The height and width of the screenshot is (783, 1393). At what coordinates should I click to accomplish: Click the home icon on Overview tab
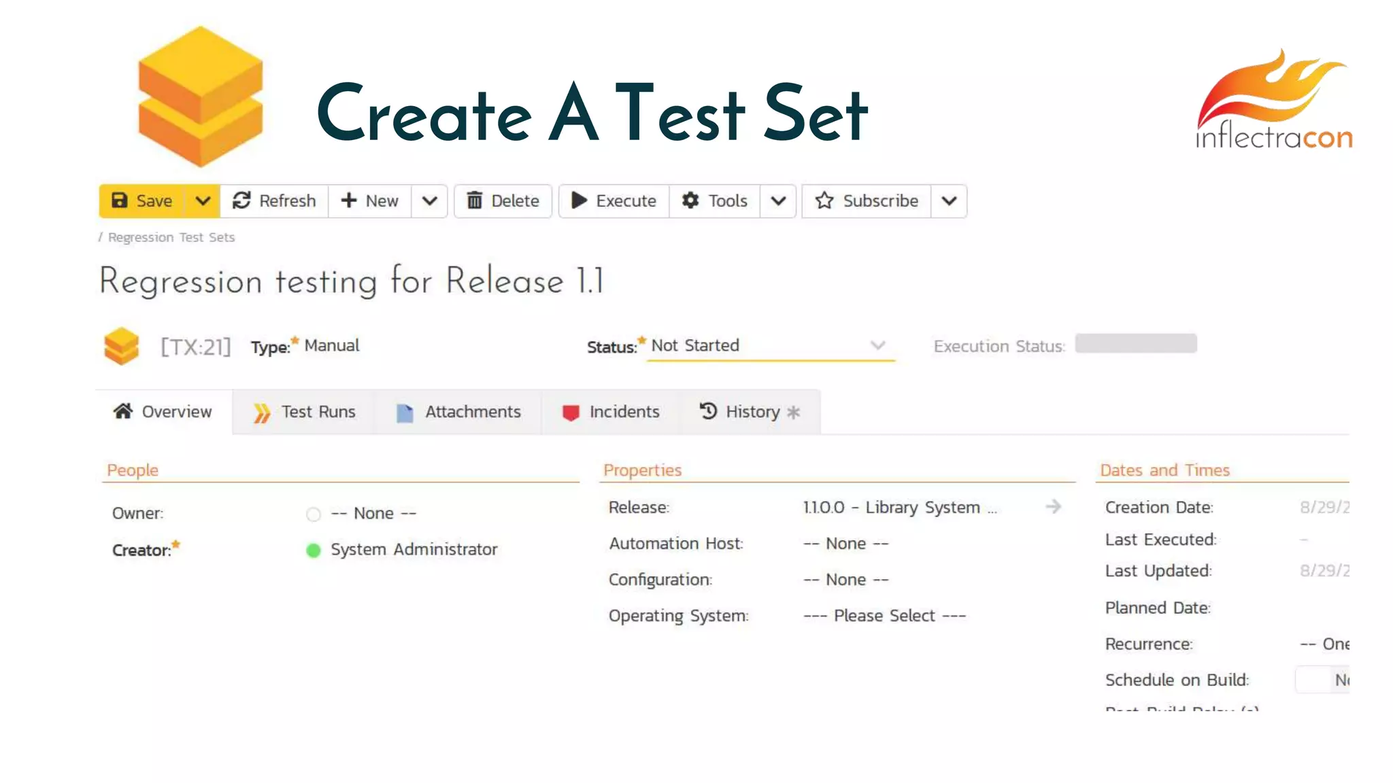pyautogui.click(x=123, y=411)
